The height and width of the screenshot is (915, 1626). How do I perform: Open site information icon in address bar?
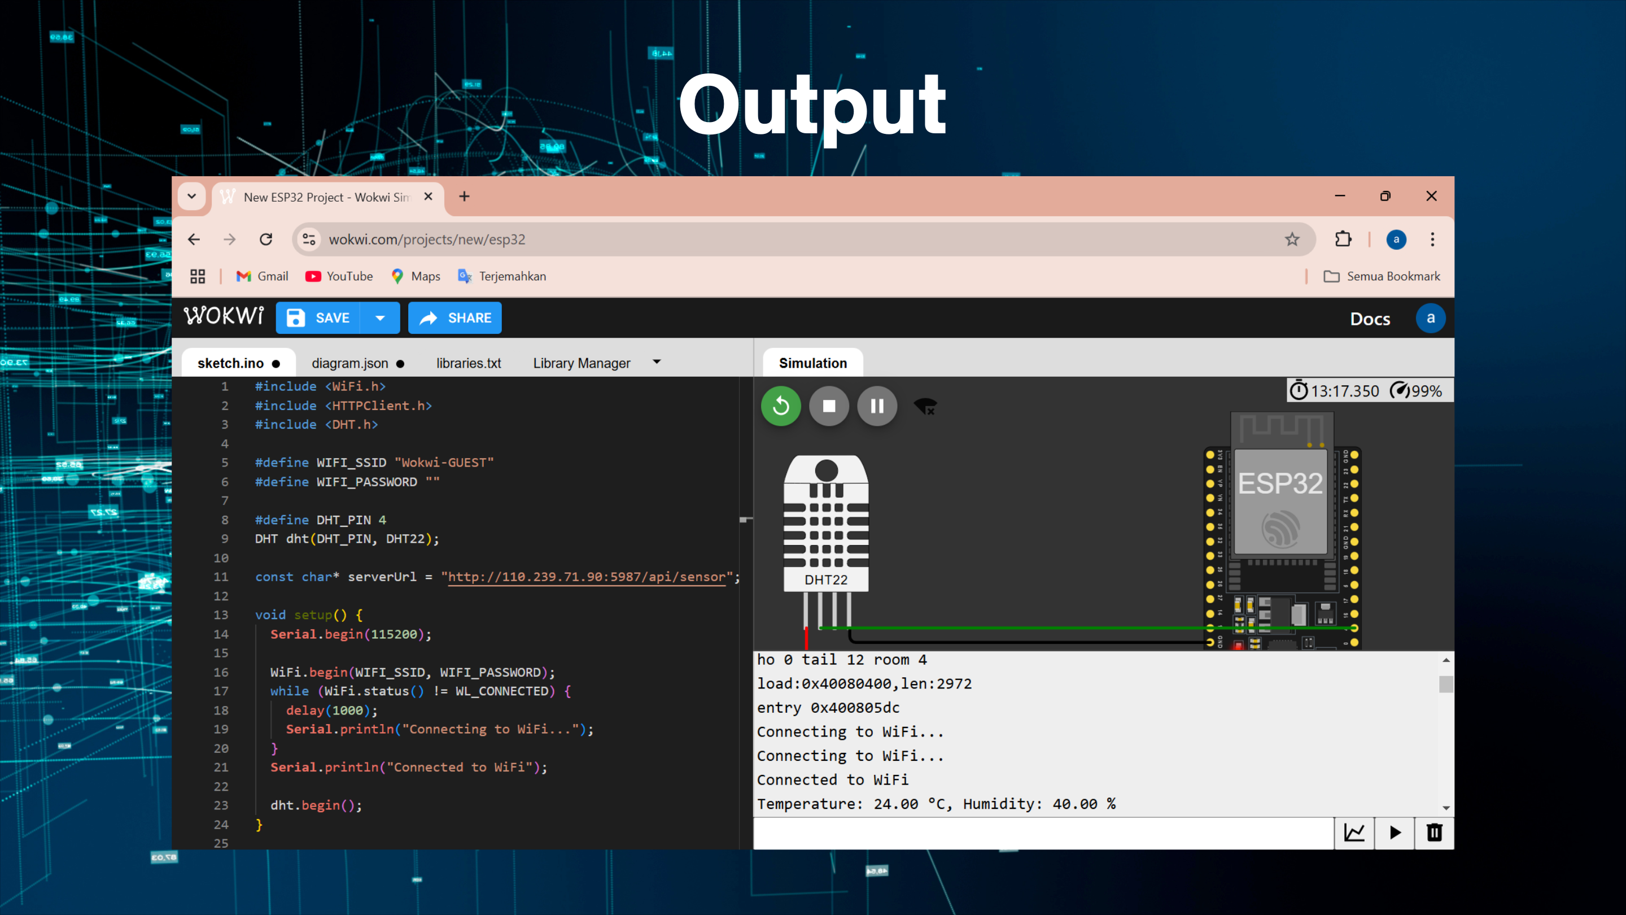coord(309,239)
